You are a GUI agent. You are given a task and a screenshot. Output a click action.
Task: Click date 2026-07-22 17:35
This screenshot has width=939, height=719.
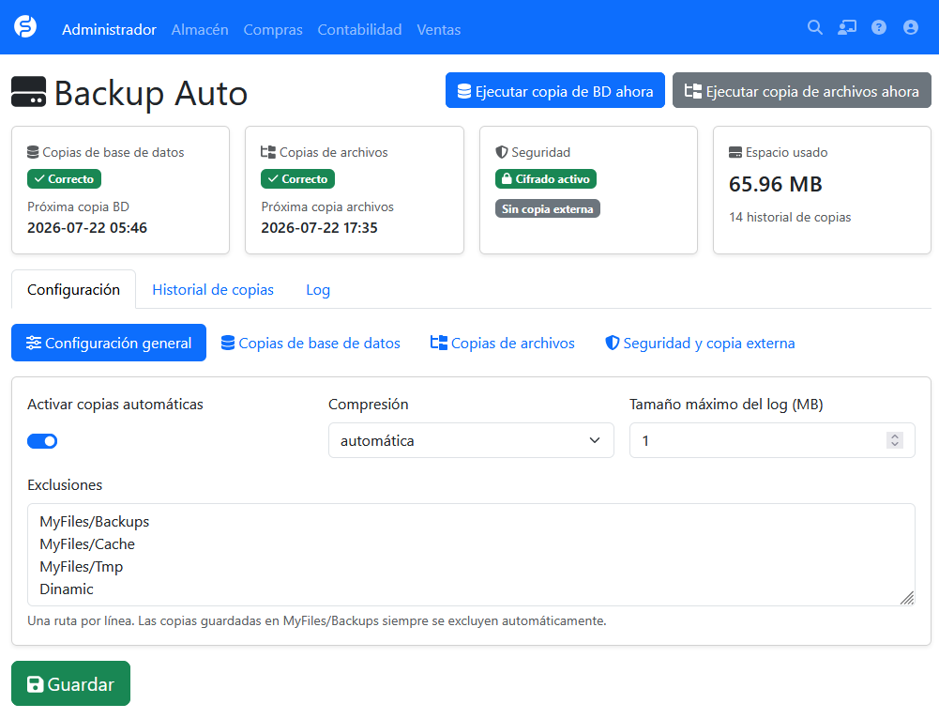coord(319,228)
